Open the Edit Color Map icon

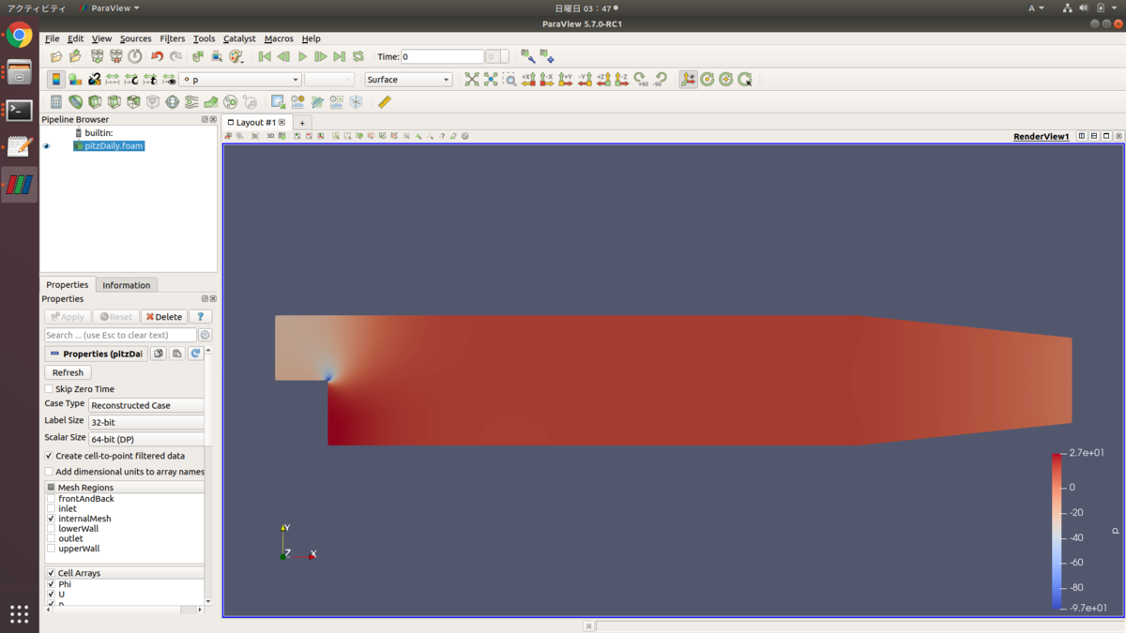tap(75, 80)
